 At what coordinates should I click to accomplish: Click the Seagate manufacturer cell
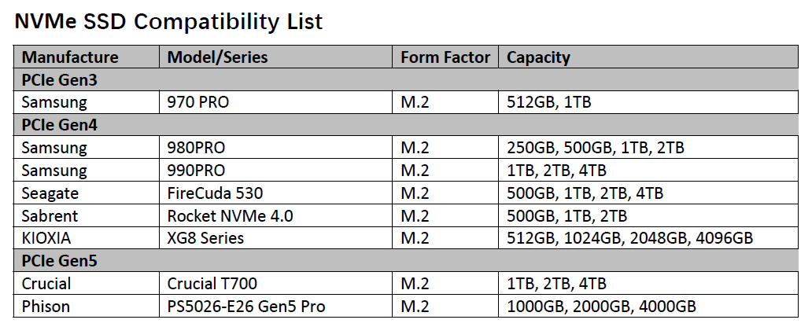click(x=87, y=193)
